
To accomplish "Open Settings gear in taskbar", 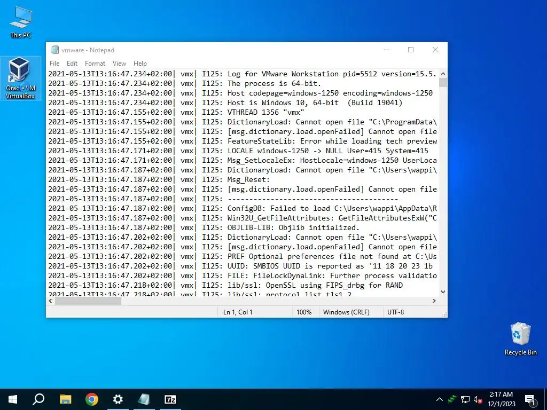I will [x=118, y=399].
